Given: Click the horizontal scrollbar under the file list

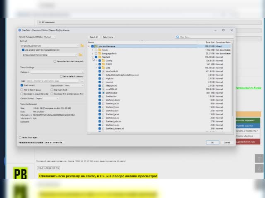Looking at the screenshot, I should [x=157, y=133].
